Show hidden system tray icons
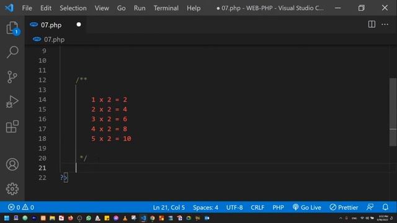This screenshot has width=397, height=223. pyautogui.click(x=341, y=218)
